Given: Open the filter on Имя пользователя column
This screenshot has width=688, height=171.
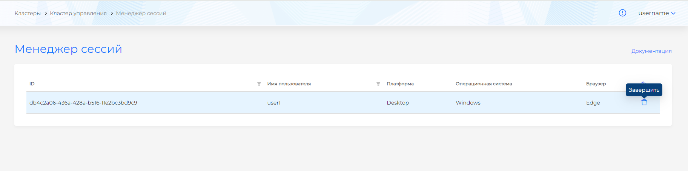Looking at the screenshot, I should [x=378, y=84].
